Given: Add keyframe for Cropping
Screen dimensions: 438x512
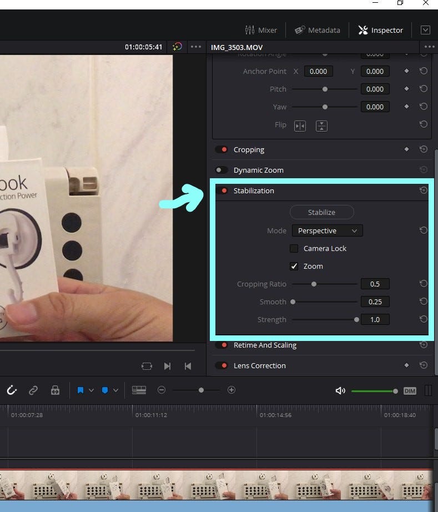Looking at the screenshot, I should [x=406, y=149].
